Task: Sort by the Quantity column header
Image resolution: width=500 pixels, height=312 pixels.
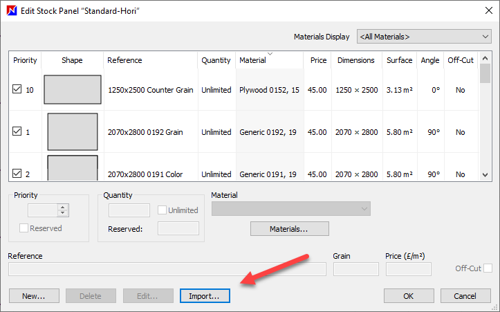Action: tap(216, 60)
